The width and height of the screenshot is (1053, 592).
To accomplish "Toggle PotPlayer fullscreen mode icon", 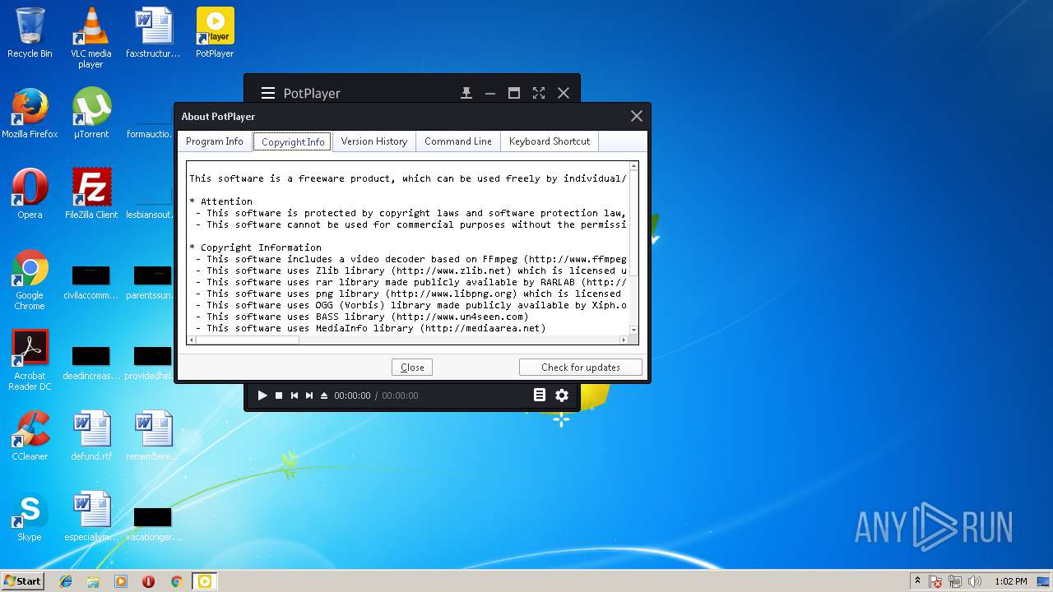I will pyautogui.click(x=539, y=93).
